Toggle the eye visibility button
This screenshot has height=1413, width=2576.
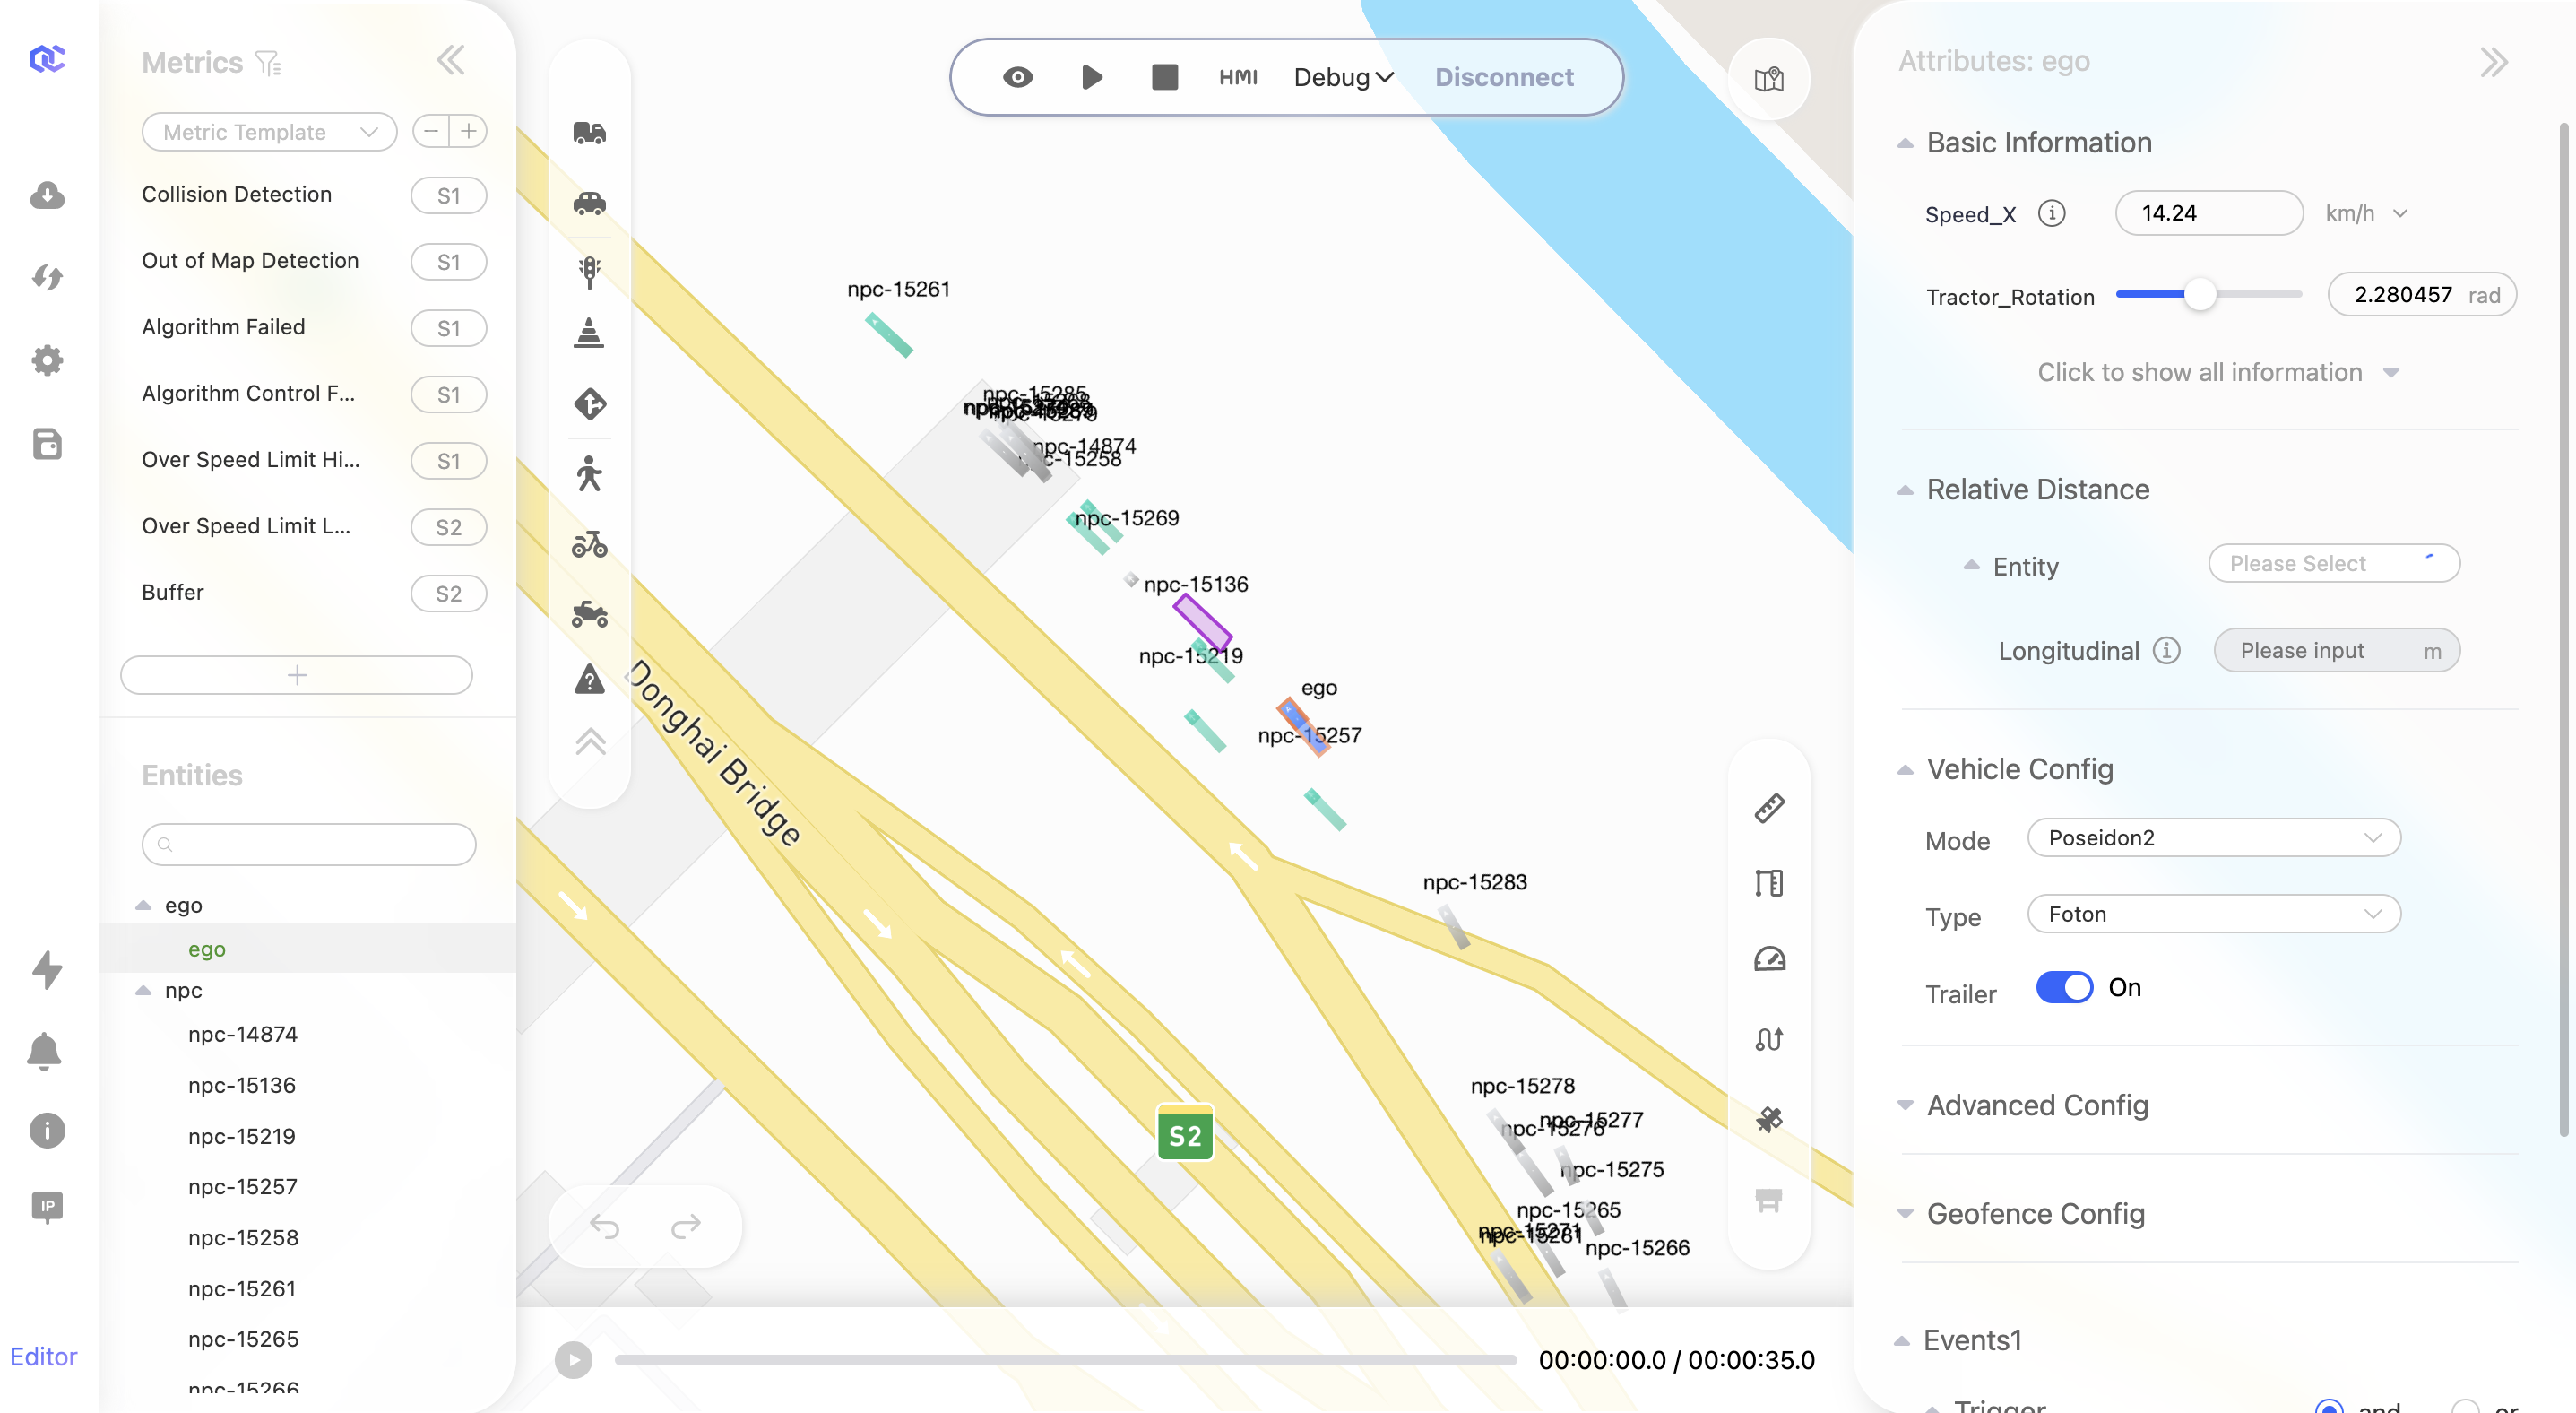click(1017, 76)
